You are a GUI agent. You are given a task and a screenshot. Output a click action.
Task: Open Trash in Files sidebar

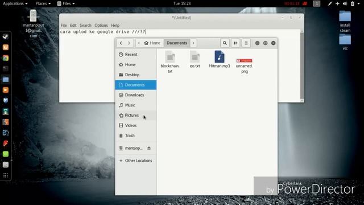click(x=136, y=136)
